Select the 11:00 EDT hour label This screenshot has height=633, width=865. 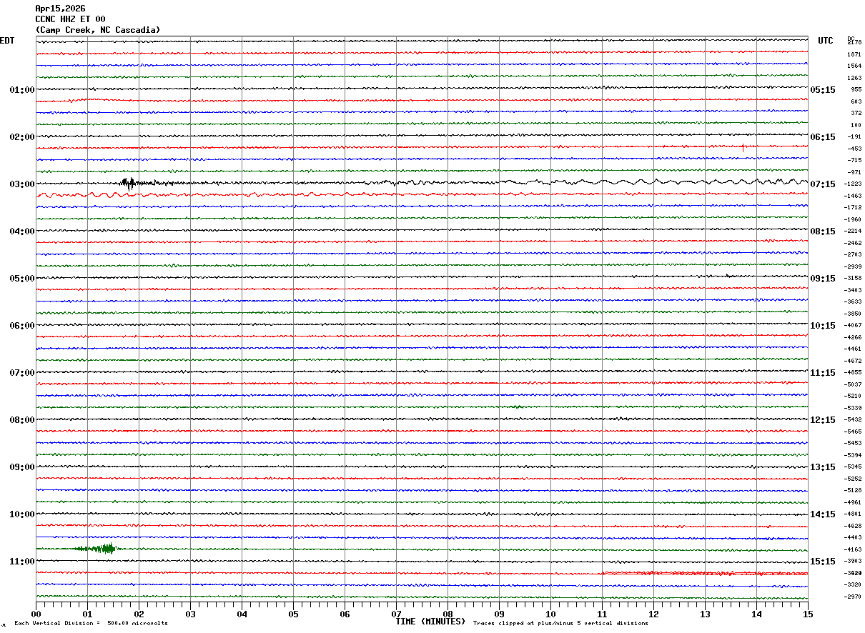22,562
